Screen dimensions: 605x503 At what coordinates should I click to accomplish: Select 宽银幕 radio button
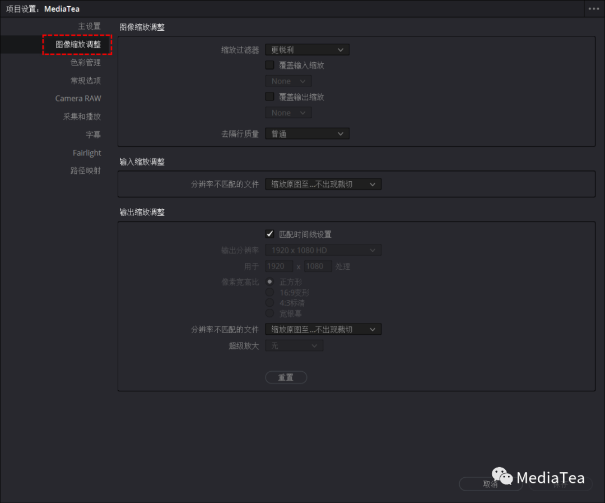(x=269, y=313)
